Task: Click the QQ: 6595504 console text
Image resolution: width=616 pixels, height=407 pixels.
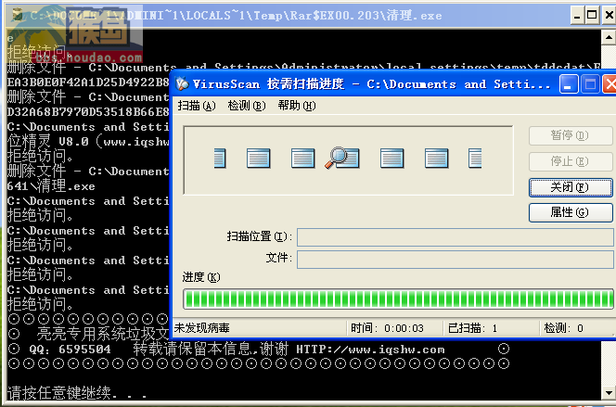Action: (x=70, y=350)
